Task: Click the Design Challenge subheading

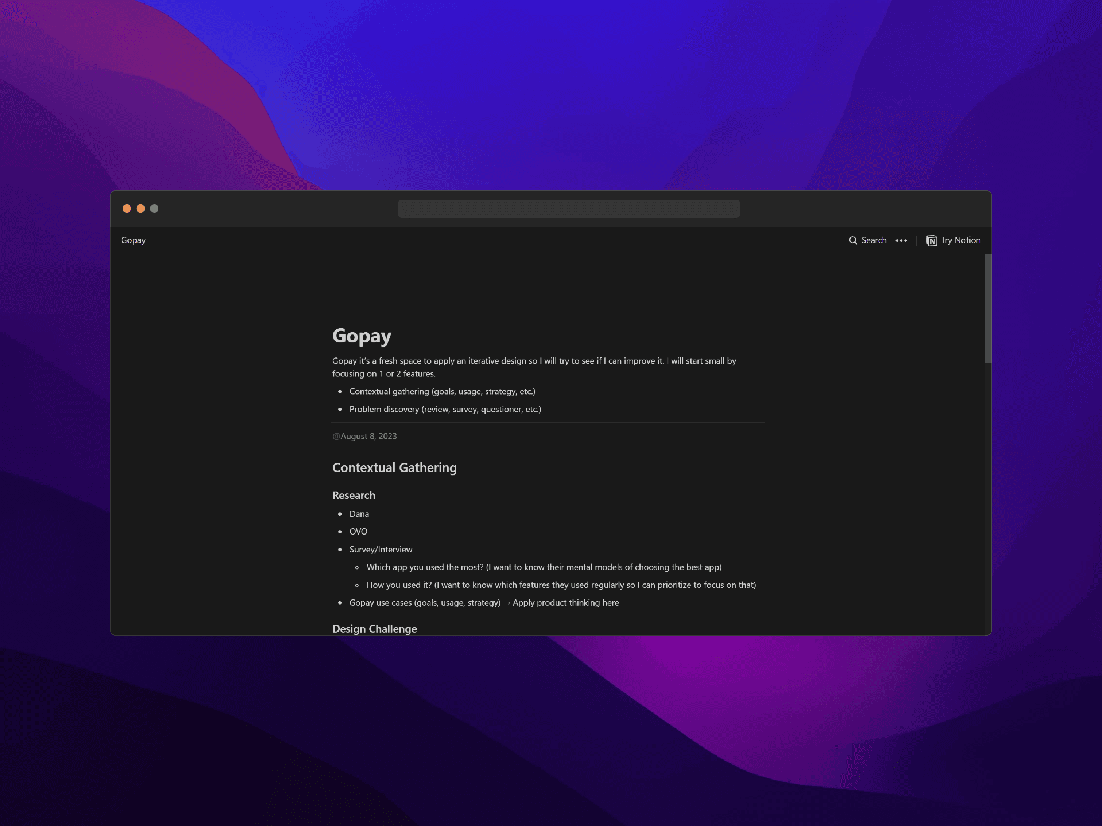Action: pyautogui.click(x=374, y=629)
